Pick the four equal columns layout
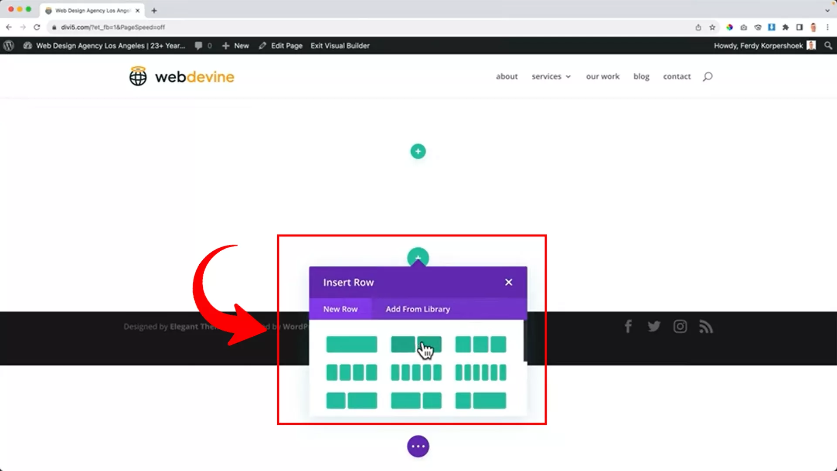This screenshot has height=471, width=837. click(x=351, y=373)
